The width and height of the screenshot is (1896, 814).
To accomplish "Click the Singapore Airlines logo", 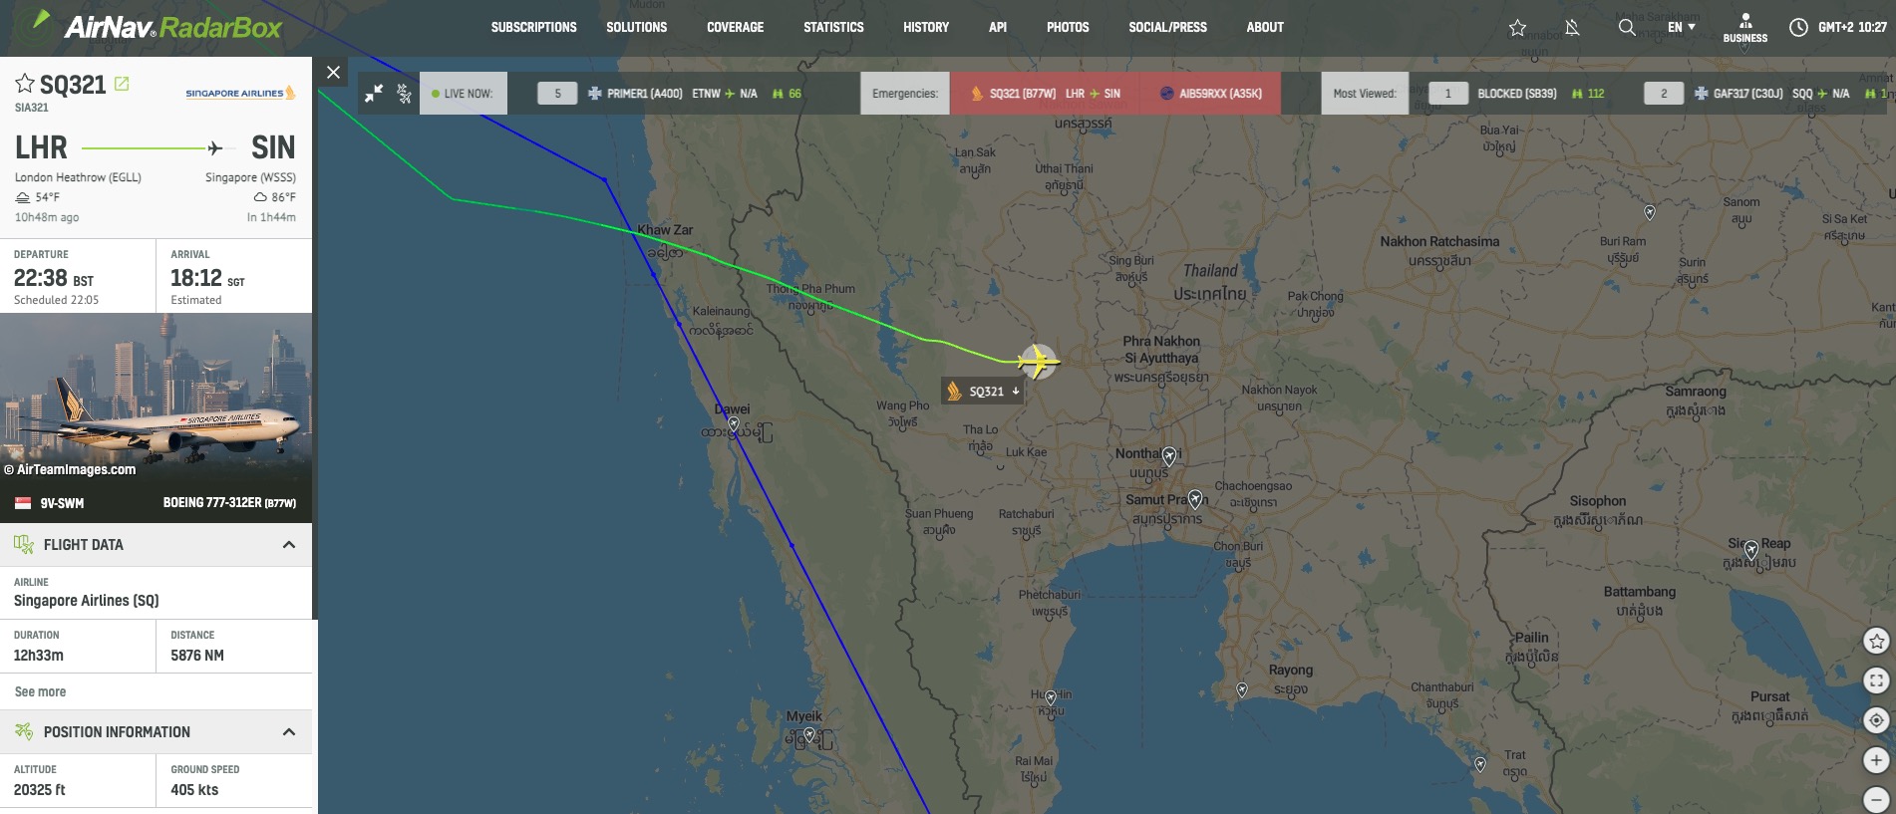I will click(x=240, y=93).
